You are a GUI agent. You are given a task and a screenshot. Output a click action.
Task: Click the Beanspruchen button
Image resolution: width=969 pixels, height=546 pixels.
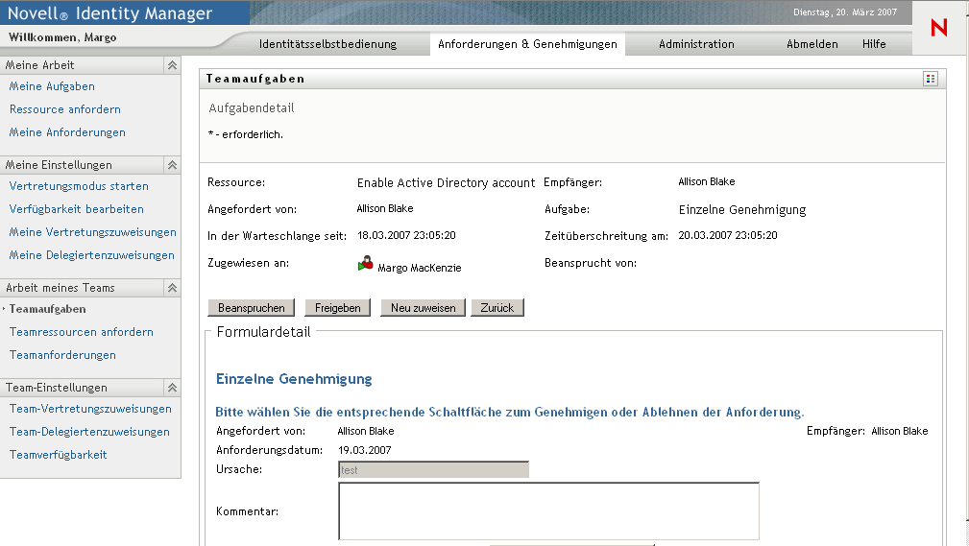click(252, 308)
